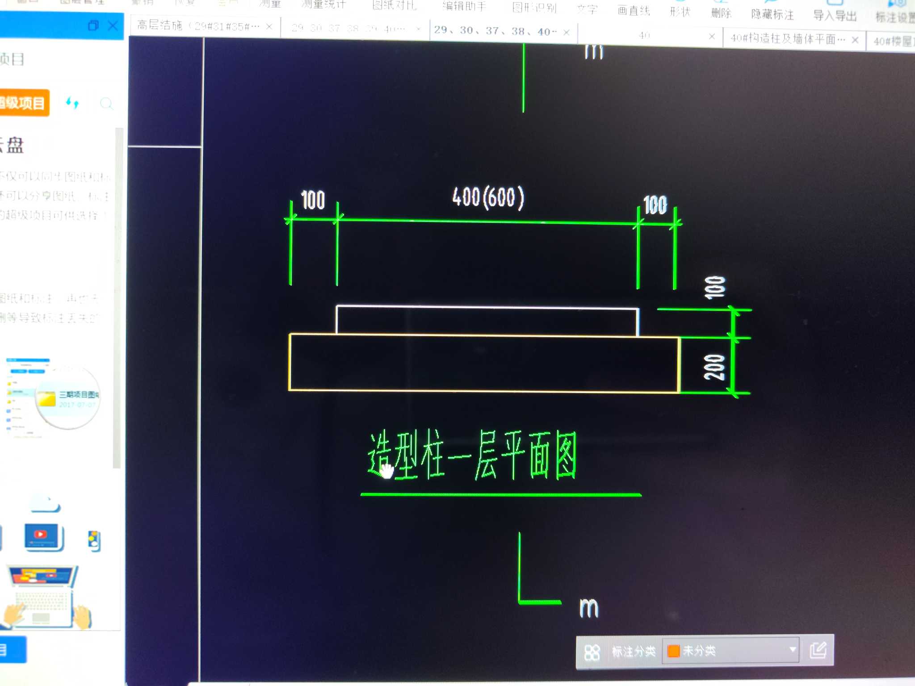Close the 40#构造柱及墙体平面 tab

point(855,40)
